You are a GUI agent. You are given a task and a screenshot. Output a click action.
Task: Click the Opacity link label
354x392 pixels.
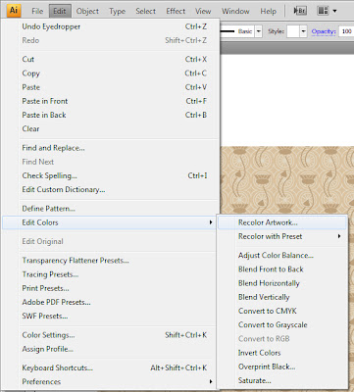[324, 31]
